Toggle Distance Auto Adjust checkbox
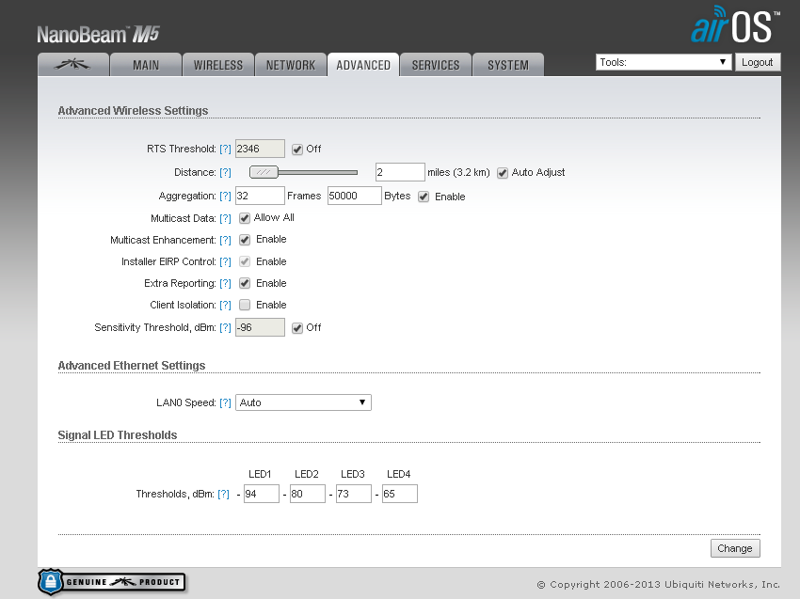Screen dimensions: 800x599 [x=503, y=173]
